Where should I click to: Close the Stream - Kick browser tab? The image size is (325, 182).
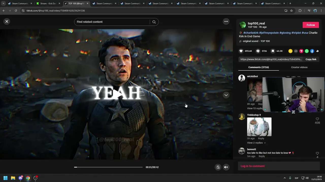59,4
